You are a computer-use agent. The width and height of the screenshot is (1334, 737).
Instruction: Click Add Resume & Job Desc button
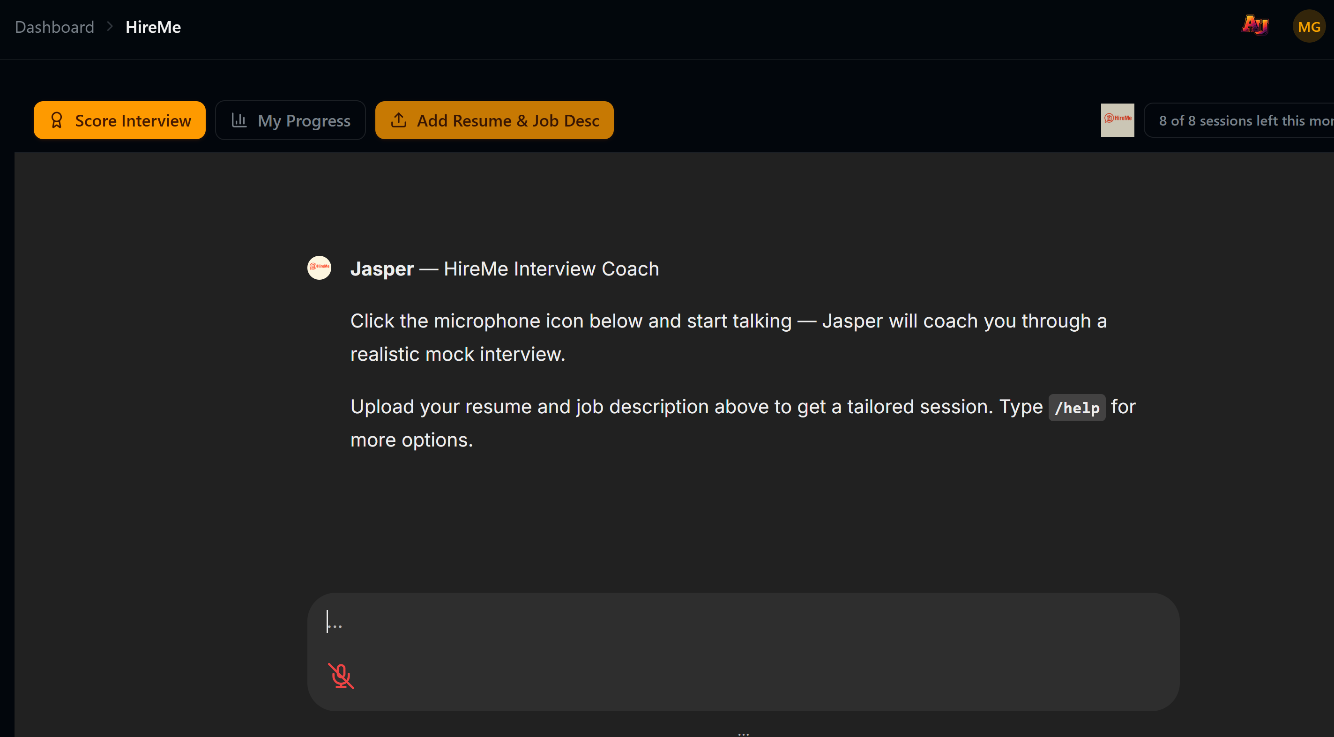(x=494, y=120)
